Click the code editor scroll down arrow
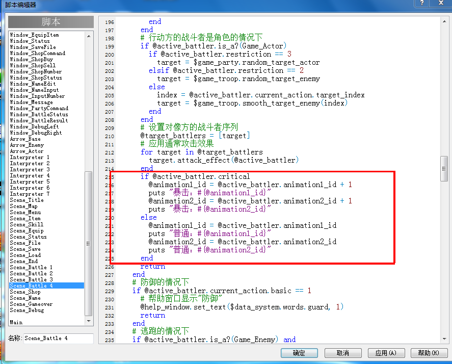This screenshot has width=452, height=364. pyautogui.click(x=444, y=339)
